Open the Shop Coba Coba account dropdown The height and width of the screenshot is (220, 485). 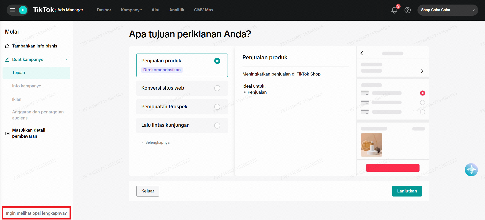[447, 10]
